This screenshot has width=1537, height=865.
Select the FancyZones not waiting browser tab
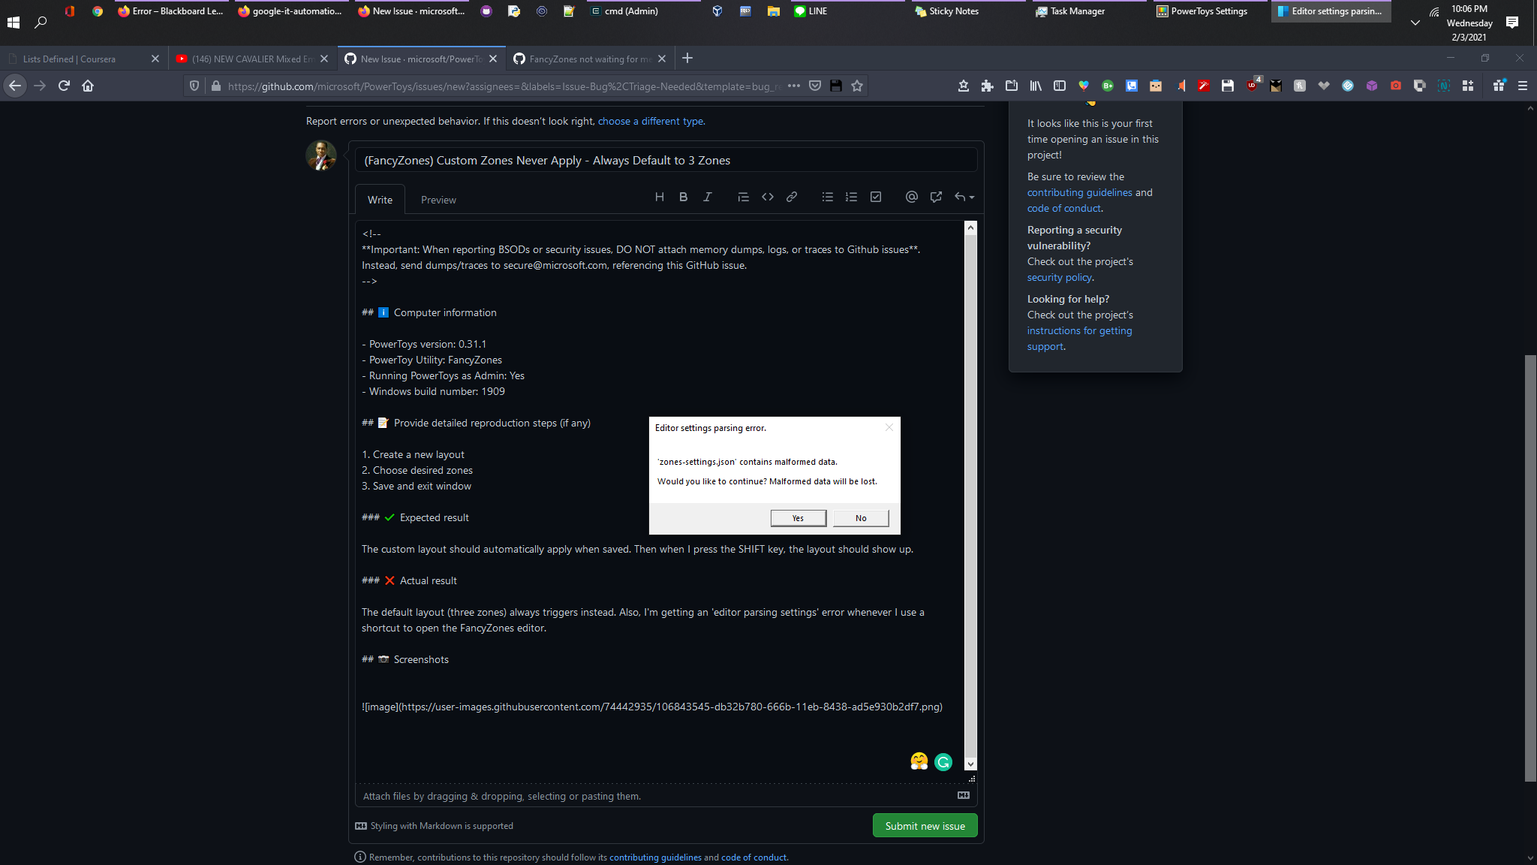pos(587,59)
